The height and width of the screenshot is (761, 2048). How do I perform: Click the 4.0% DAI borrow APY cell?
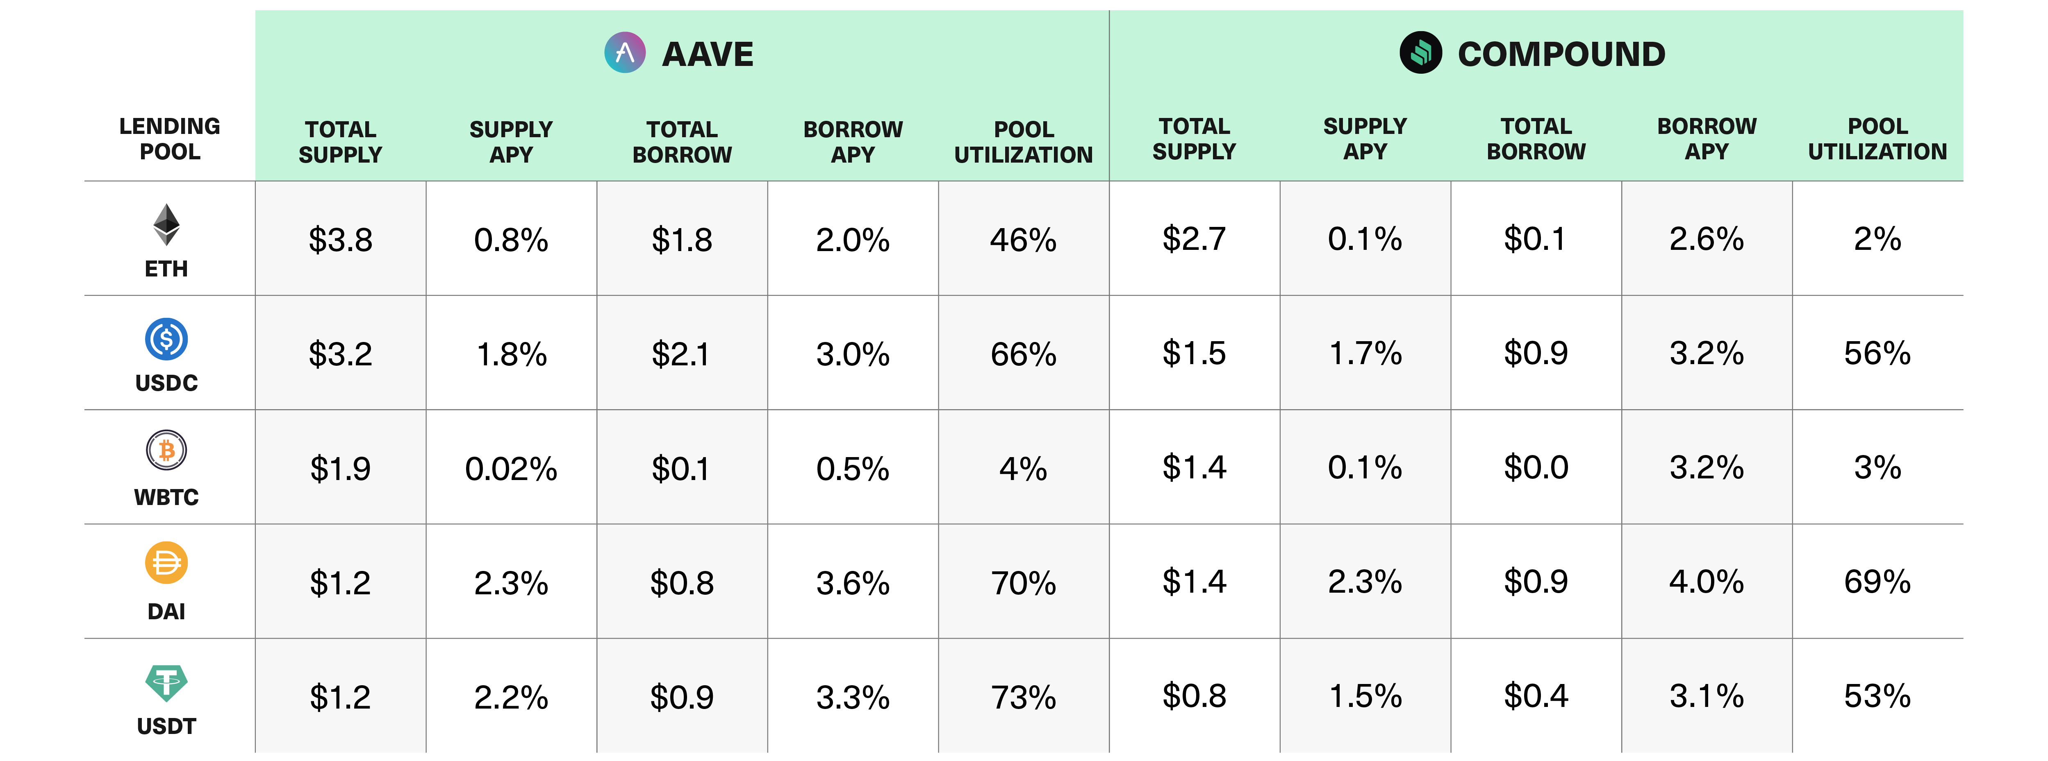pyautogui.click(x=1707, y=582)
